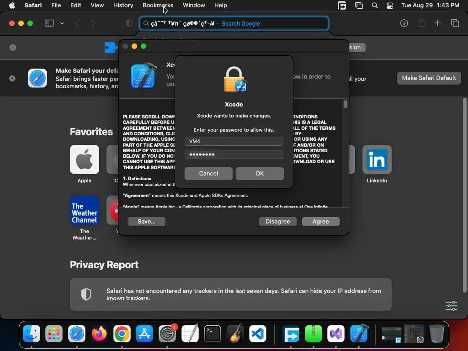Click the Privacy Report shield card
The height and width of the screenshot is (351, 468).
pos(231,294)
